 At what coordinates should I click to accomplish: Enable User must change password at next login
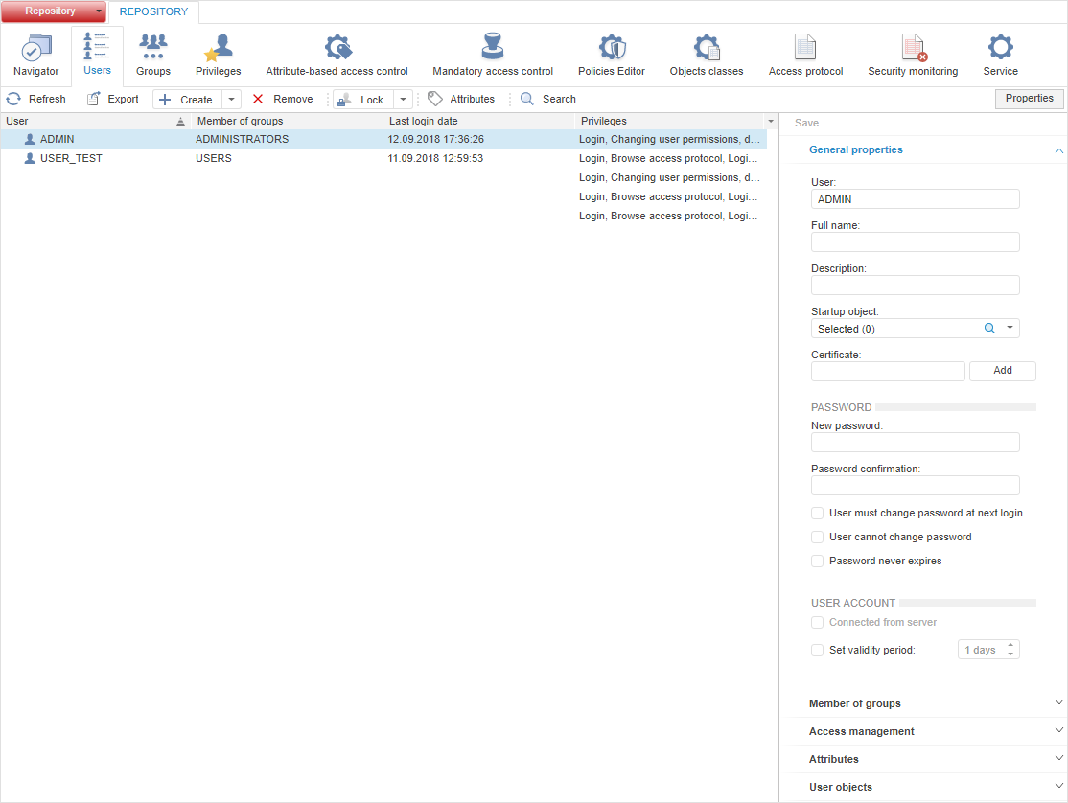click(x=818, y=514)
